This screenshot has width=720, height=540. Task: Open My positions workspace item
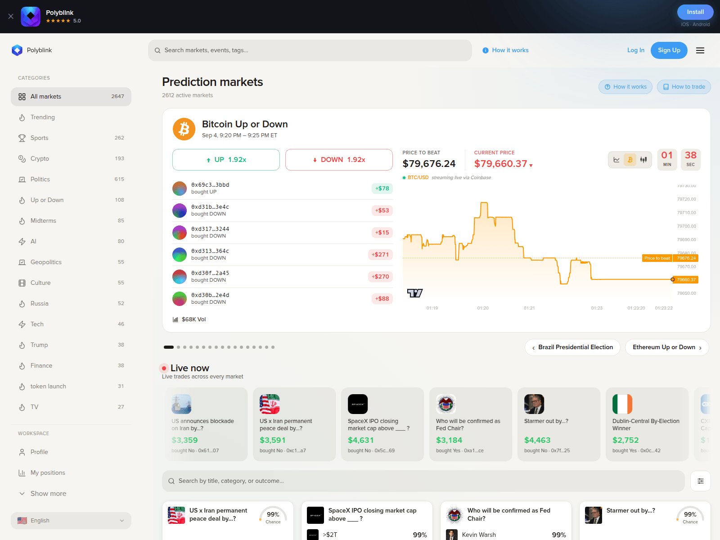click(71, 473)
